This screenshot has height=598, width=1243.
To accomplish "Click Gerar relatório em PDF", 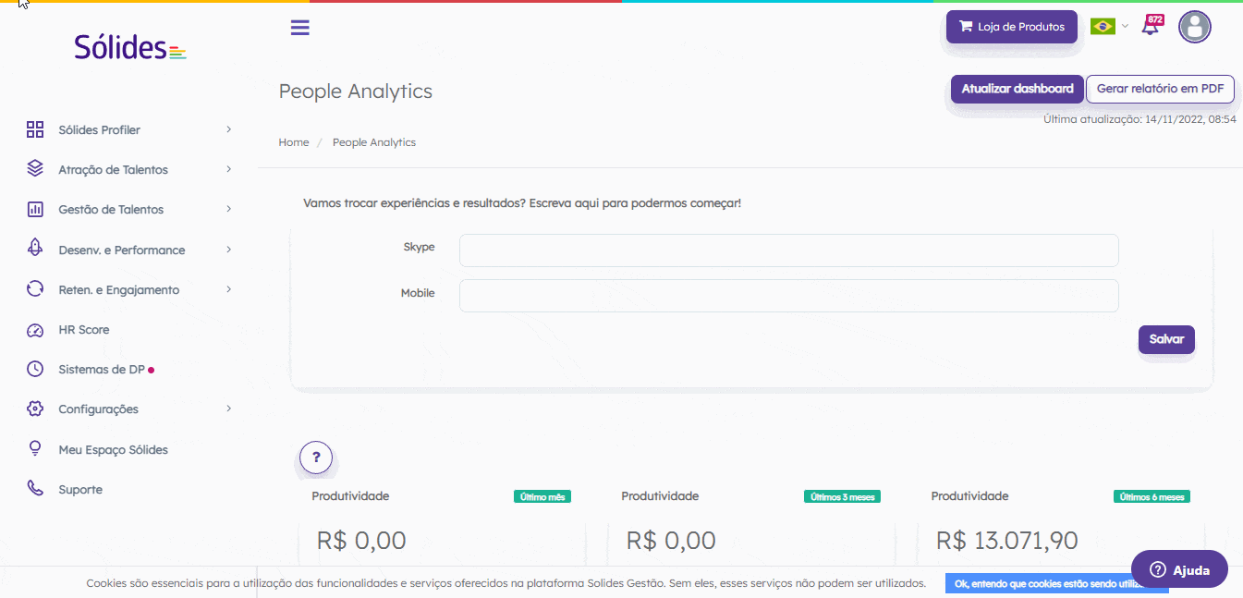I will click(x=1160, y=89).
